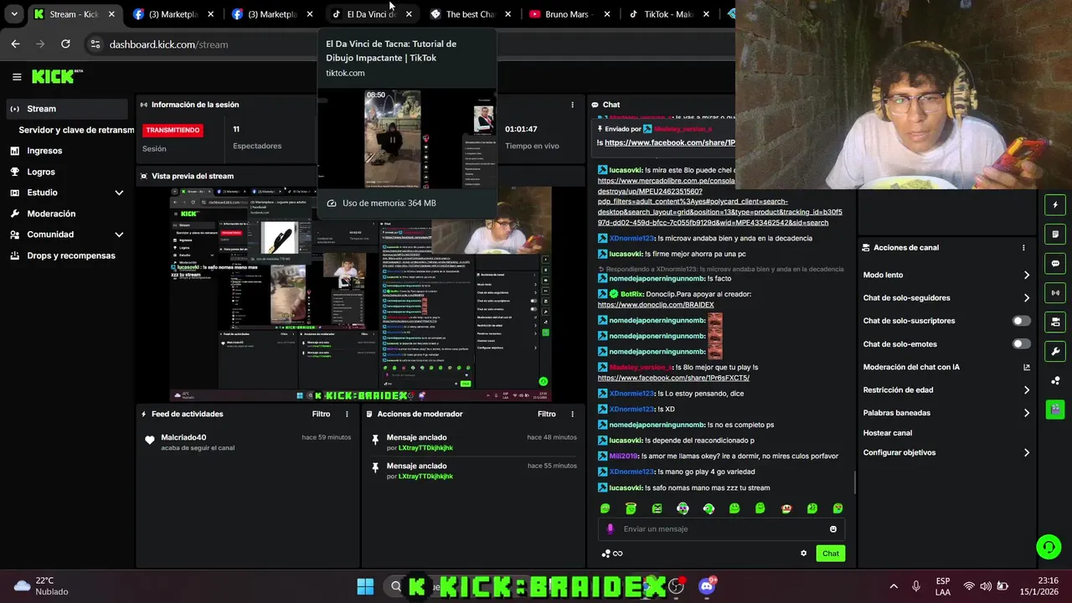This screenshot has width=1072, height=603.
Task: Click the camera channel-actions panel icon
Action: click(x=1055, y=322)
